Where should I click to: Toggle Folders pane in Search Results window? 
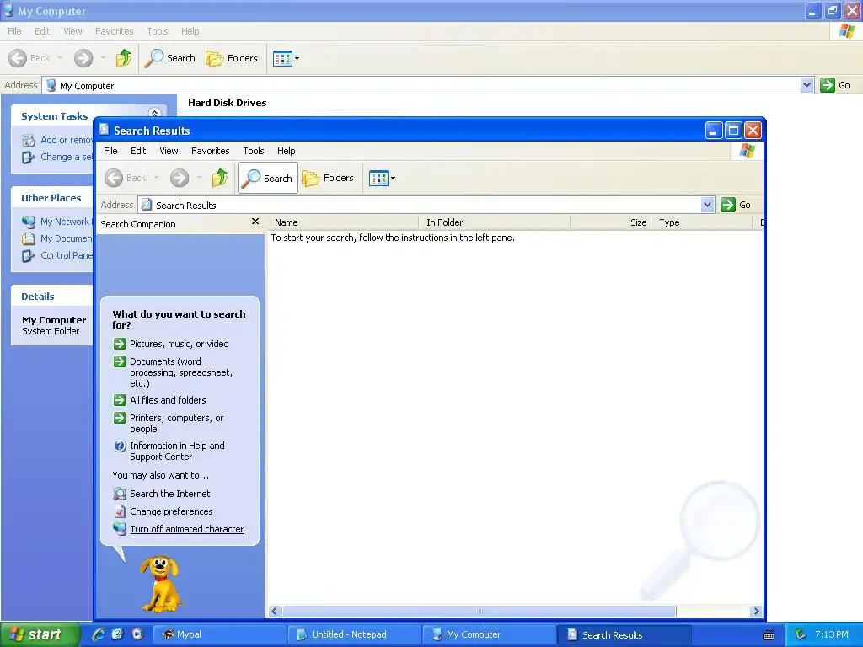click(328, 178)
